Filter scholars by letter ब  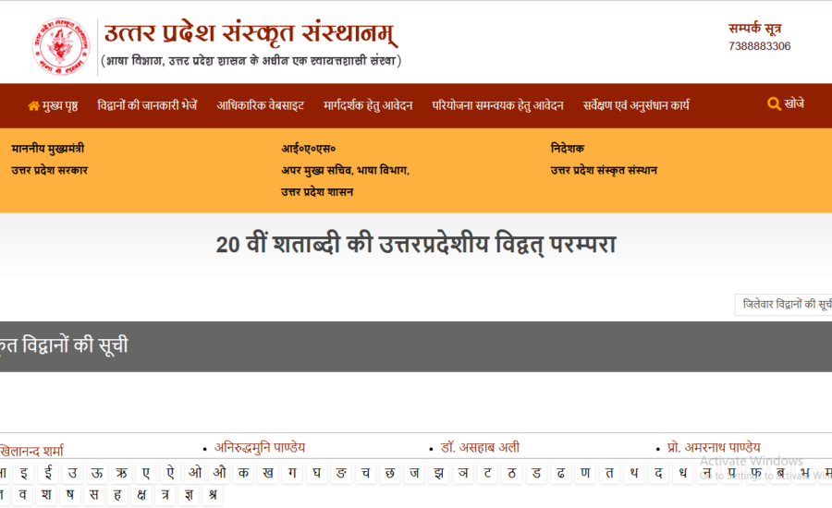(x=780, y=473)
